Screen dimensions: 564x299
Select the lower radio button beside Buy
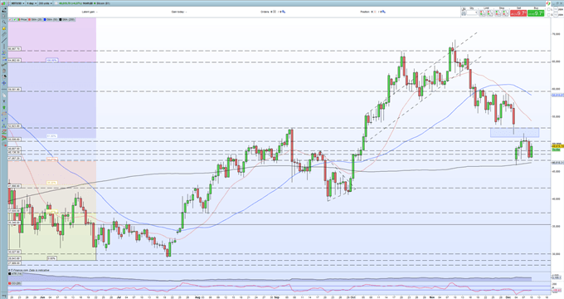point(549,15)
